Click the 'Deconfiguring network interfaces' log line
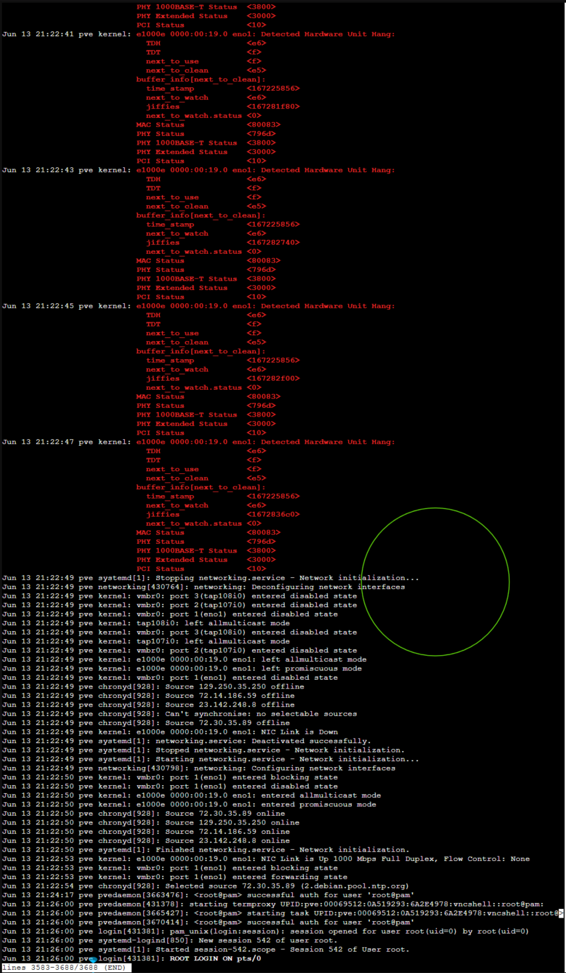 click(x=203, y=587)
